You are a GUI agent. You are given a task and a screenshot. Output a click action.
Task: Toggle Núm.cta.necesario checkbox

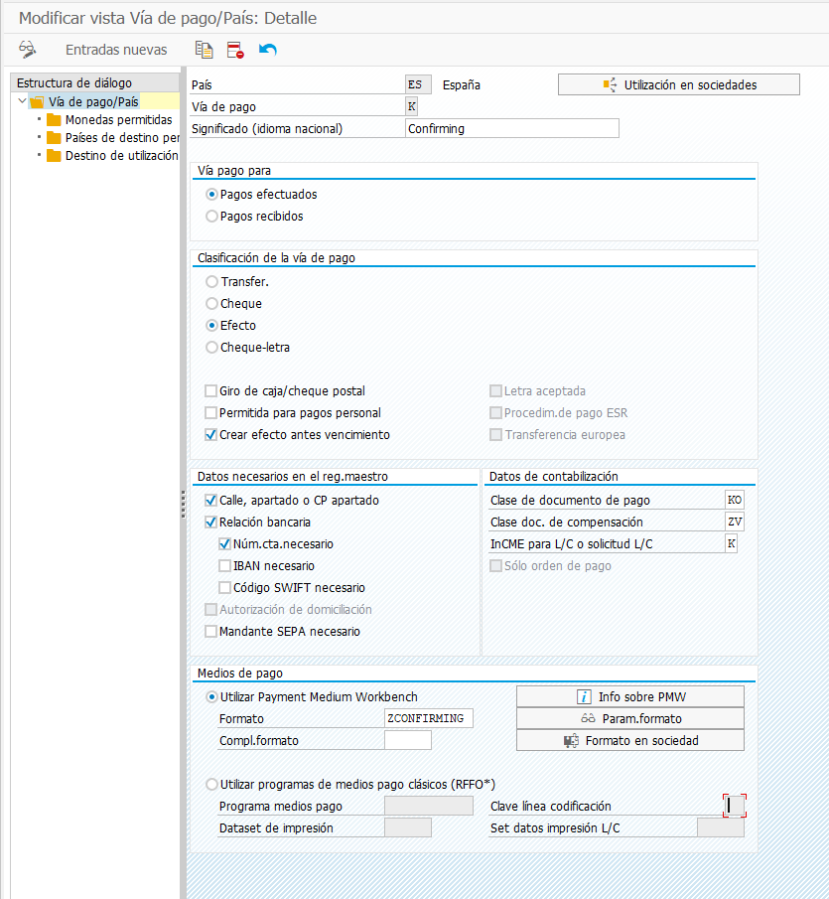click(x=224, y=543)
